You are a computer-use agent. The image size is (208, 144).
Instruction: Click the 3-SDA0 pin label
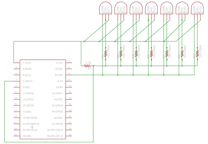tap(27, 69)
